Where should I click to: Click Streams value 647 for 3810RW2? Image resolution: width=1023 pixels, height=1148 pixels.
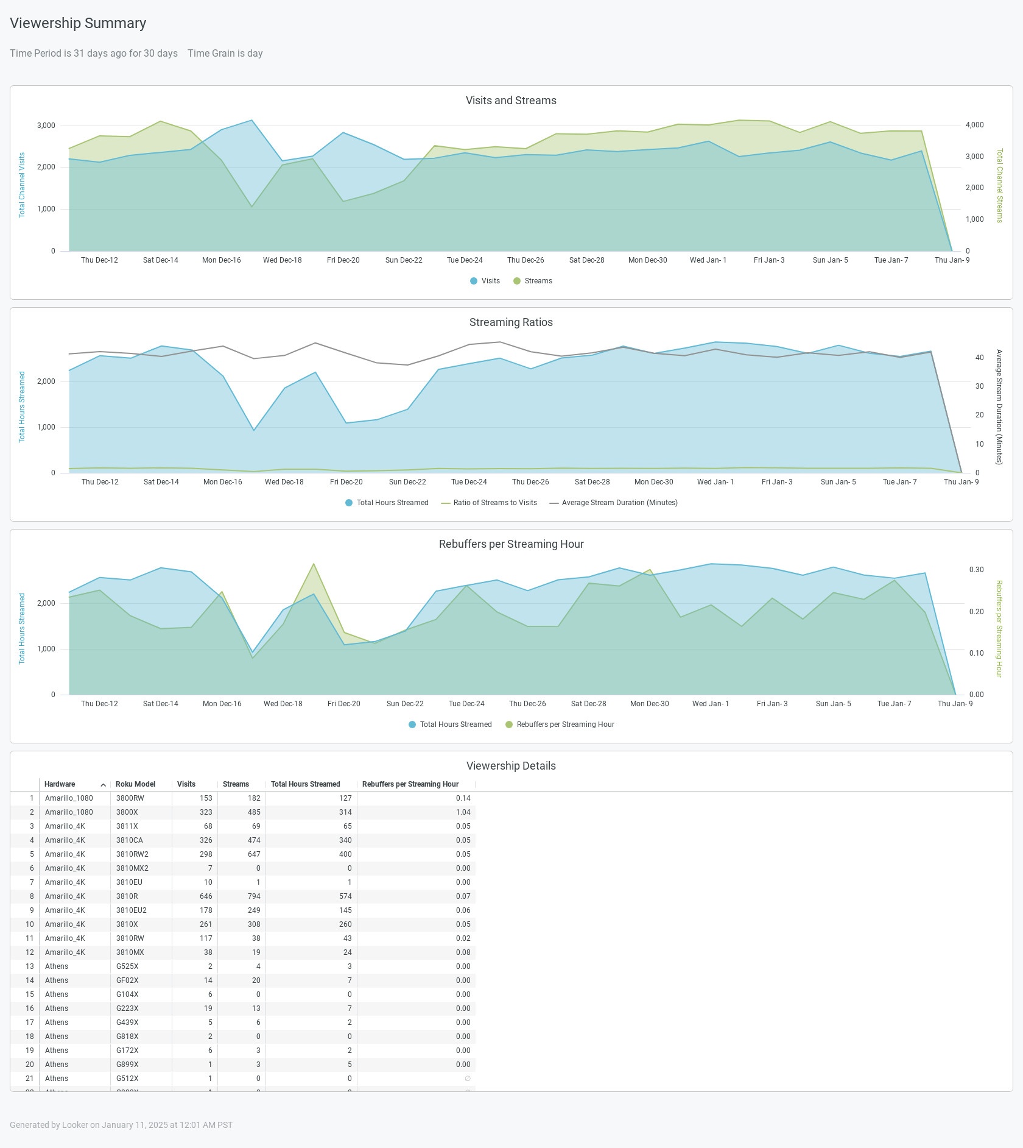254,854
